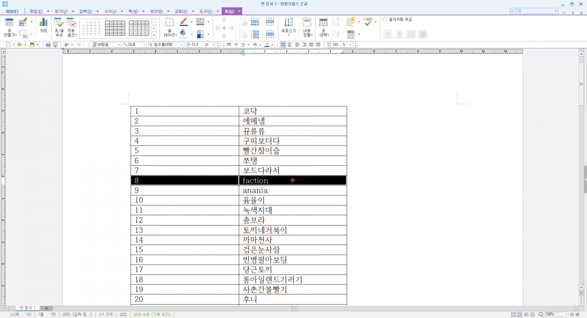Add a new document tab with plus button

pyautogui.click(x=46, y=308)
